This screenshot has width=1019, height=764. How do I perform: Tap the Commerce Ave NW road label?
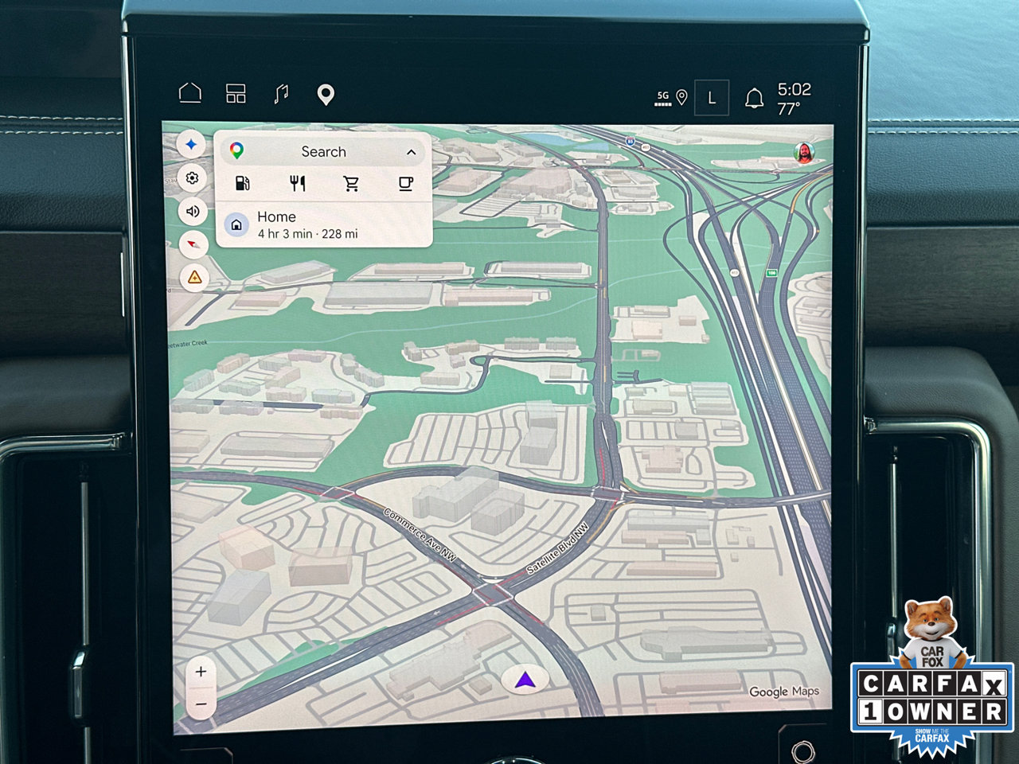[x=420, y=534]
